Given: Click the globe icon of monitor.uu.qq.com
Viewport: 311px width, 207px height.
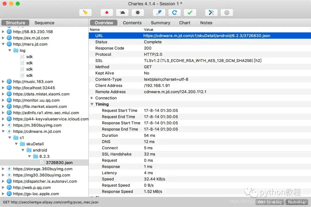Looking at the screenshot, I should (x=9, y=100).
